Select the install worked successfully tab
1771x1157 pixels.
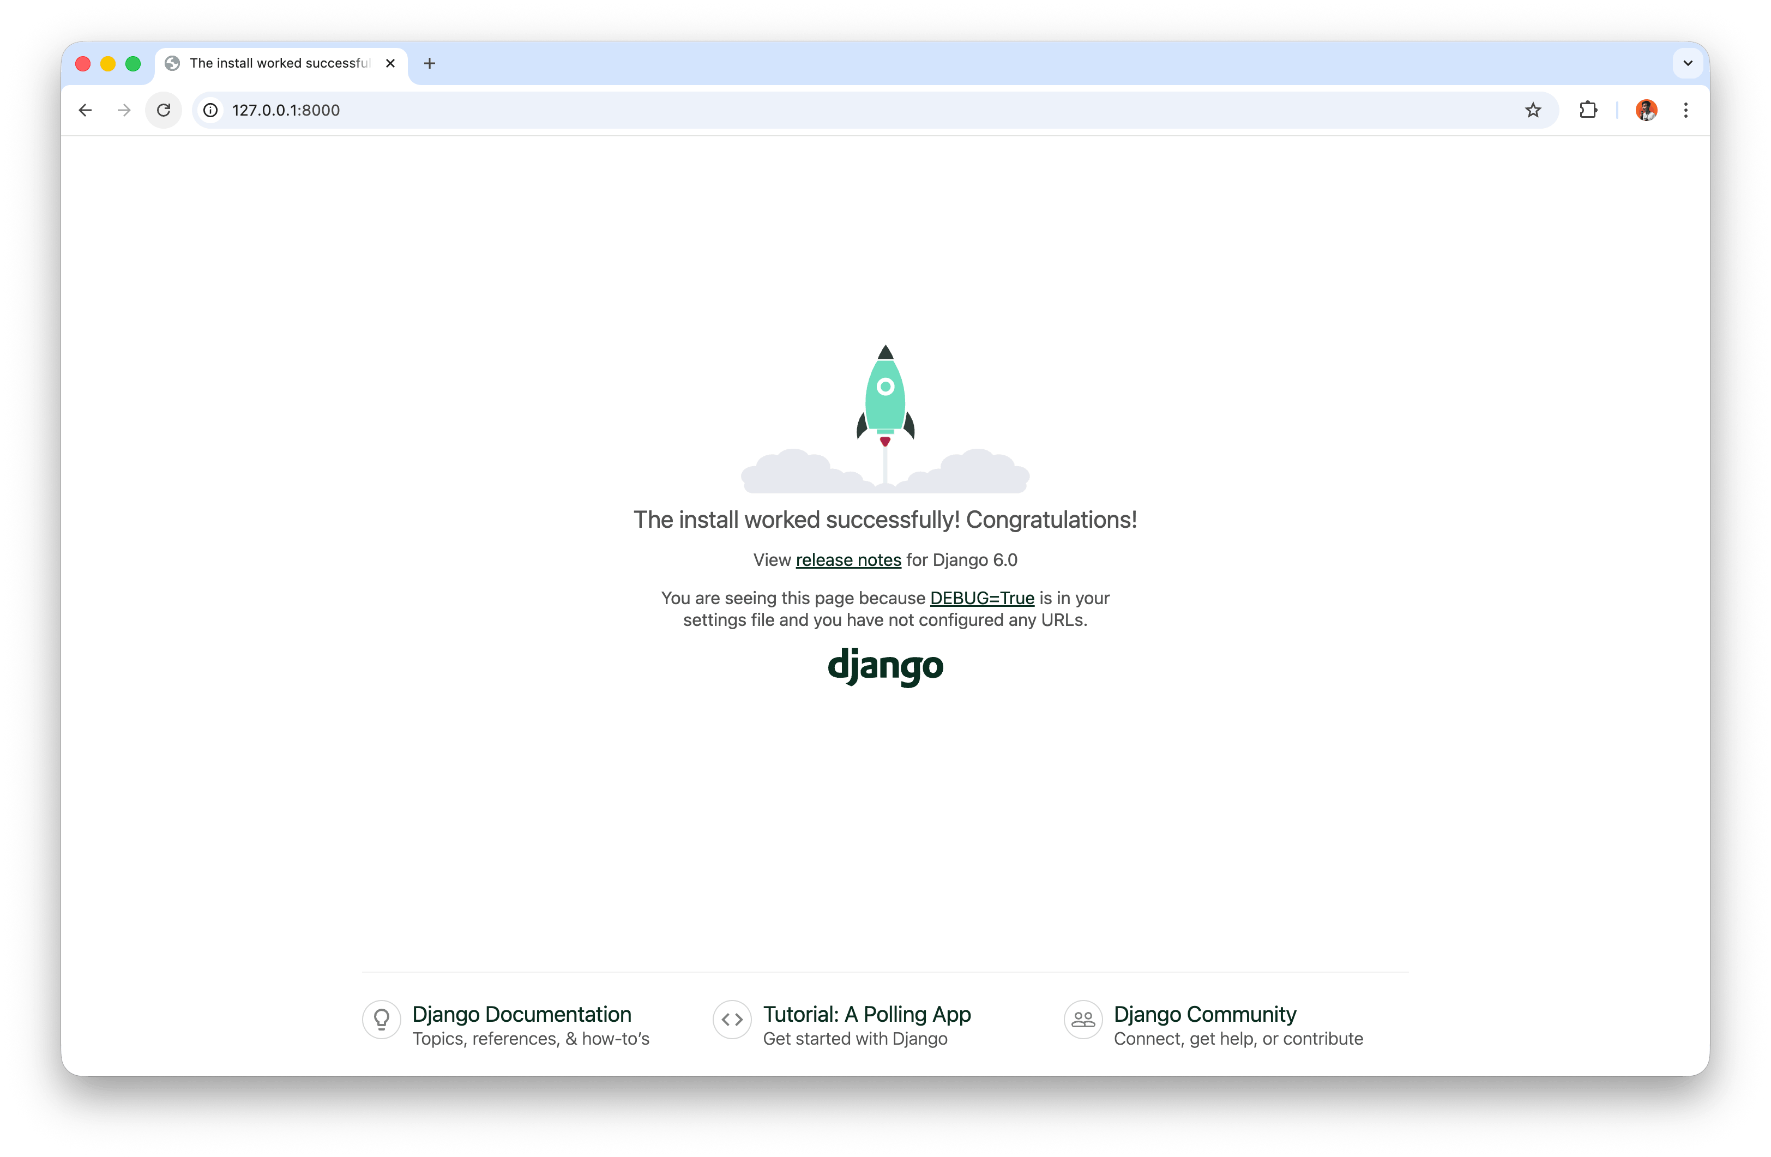[275, 63]
